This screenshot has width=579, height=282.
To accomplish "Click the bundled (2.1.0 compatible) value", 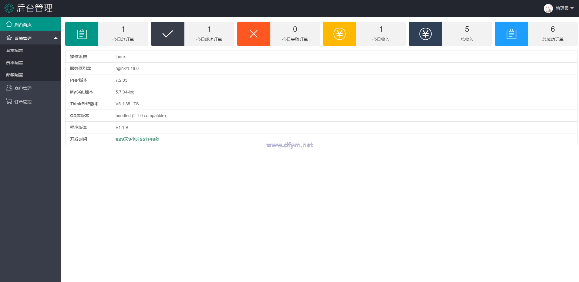I will tap(141, 116).
